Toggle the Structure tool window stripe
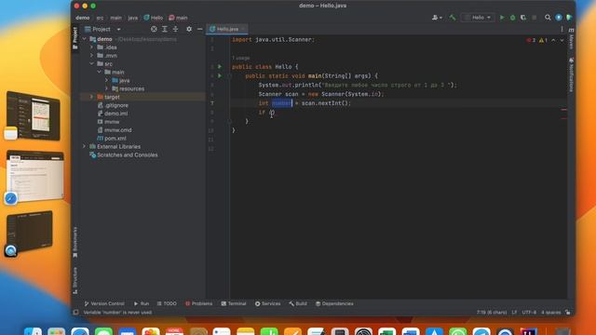 tap(74, 280)
